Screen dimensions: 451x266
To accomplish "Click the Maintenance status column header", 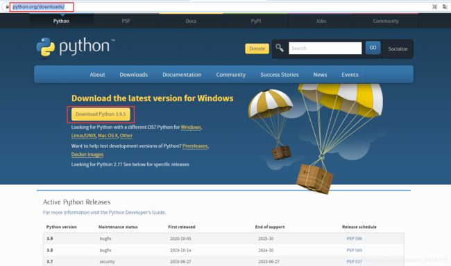I will pos(118,227).
